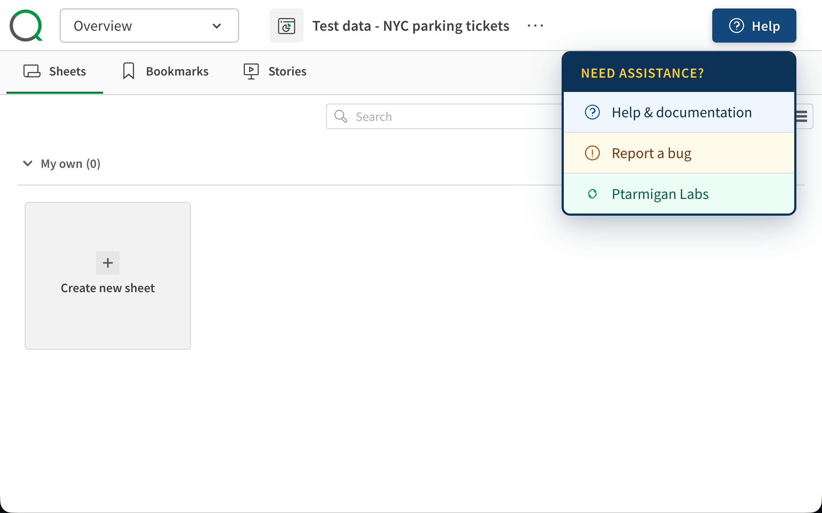Click the Bookmarks ribbon icon

click(x=129, y=71)
